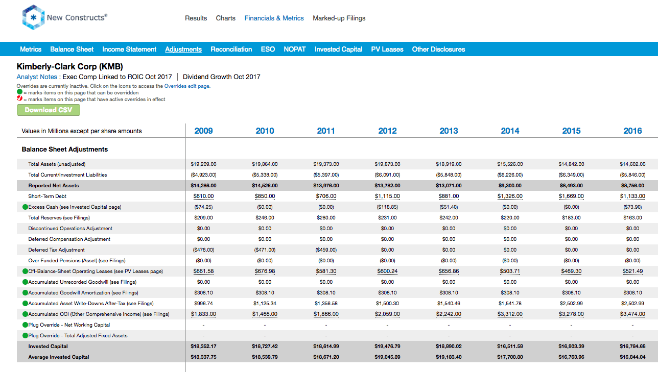Open Exec Comp Linked to ROIC Oct 2017 note
Viewport: 658px width, 372px height.
pyautogui.click(x=118, y=77)
